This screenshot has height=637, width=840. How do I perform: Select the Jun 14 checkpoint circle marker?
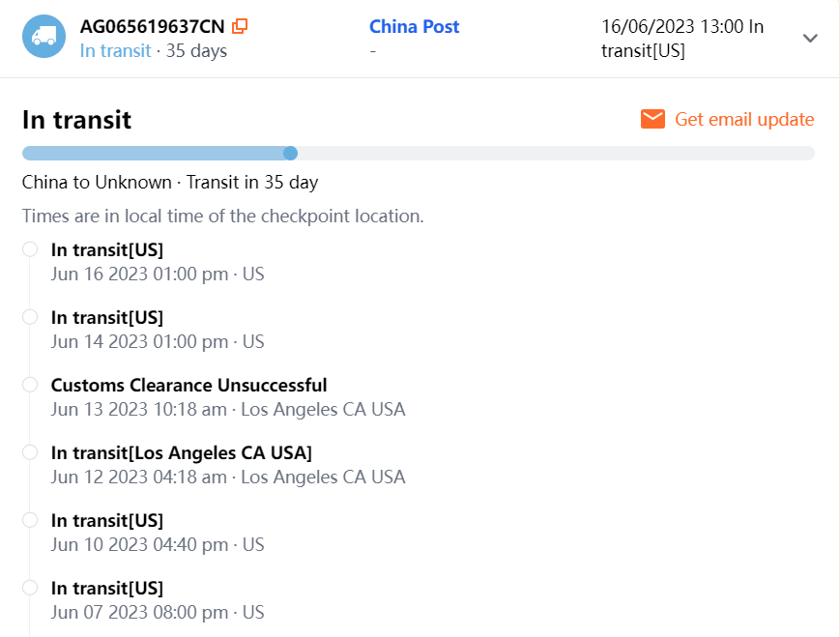pyautogui.click(x=30, y=317)
